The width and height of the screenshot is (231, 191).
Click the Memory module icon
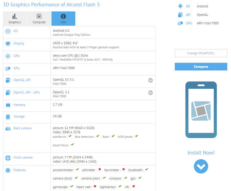[x=8, y=105]
